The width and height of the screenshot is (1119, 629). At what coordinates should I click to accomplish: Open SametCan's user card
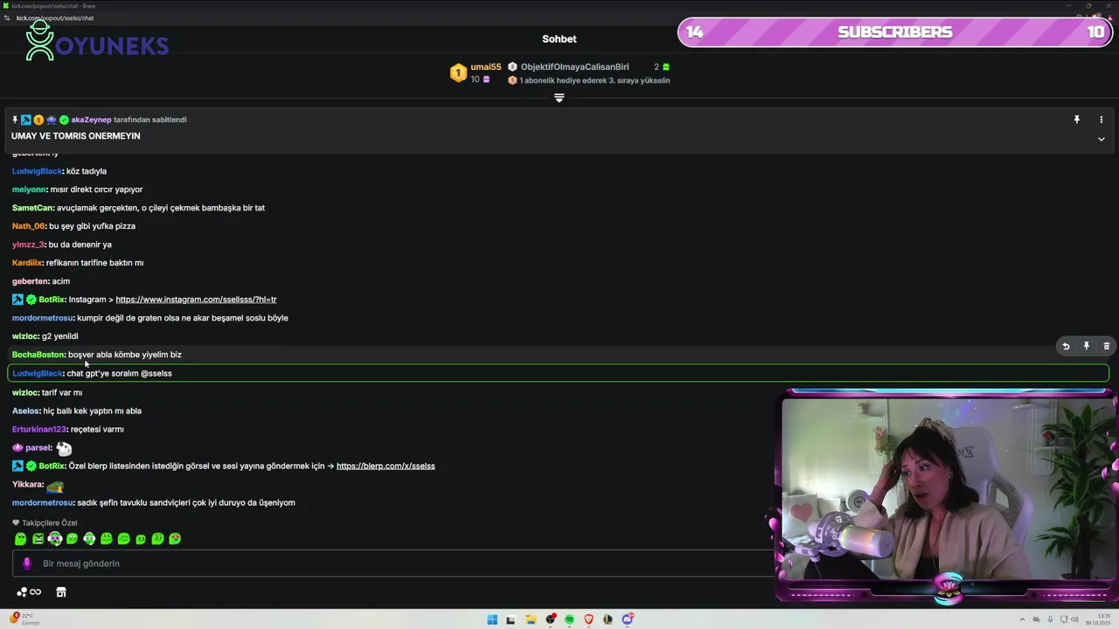(x=32, y=208)
